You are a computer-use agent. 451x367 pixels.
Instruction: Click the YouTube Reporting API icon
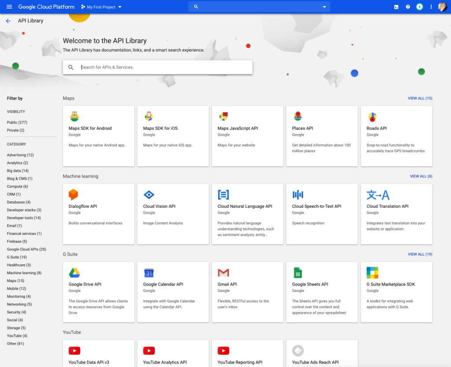tap(223, 351)
